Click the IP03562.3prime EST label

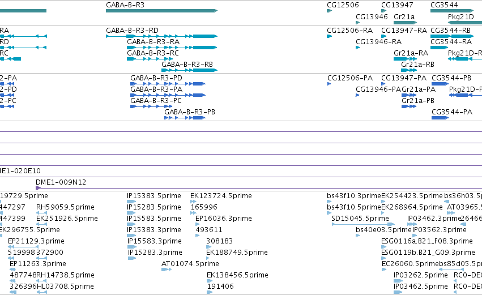440,230
